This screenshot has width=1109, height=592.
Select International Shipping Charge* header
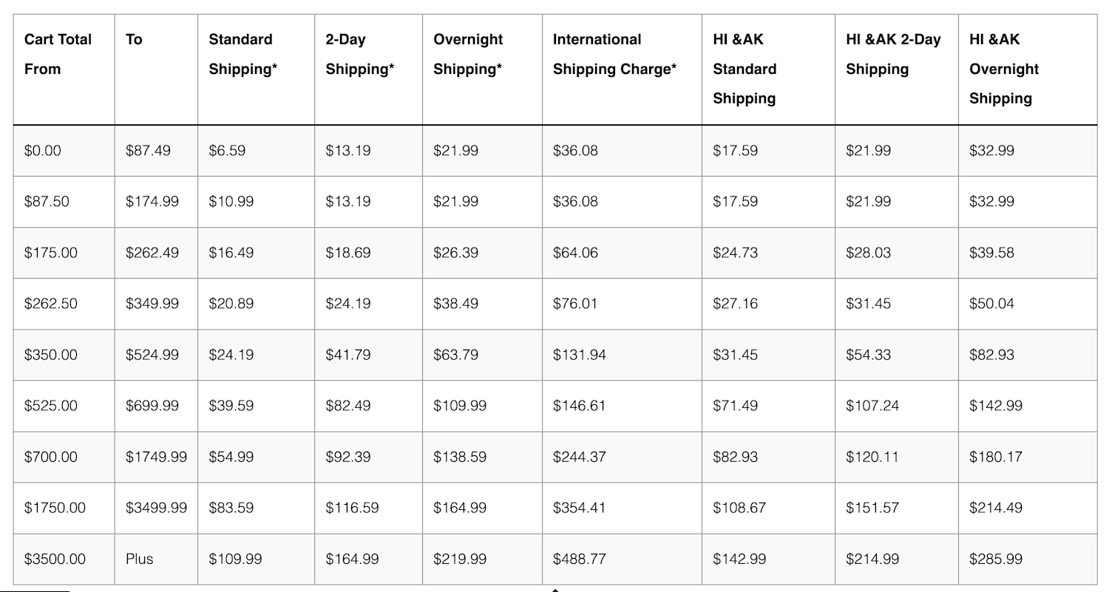(622, 69)
